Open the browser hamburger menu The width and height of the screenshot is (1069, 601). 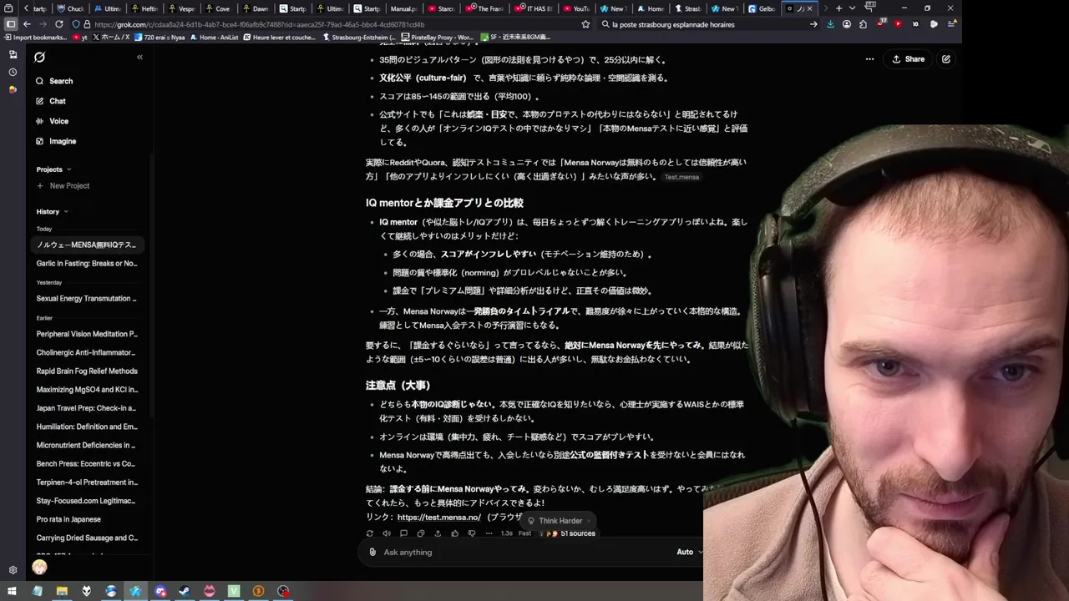(x=951, y=24)
